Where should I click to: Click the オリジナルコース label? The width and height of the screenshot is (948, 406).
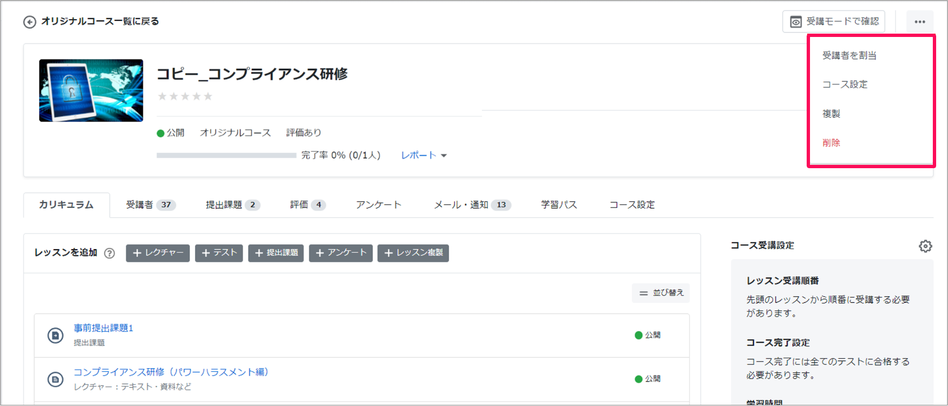[x=235, y=133]
